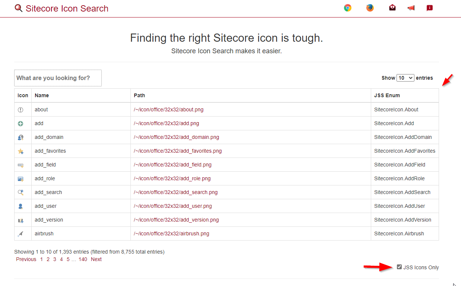Open the add_search.png path link
461x286 pixels.
click(x=176, y=192)
